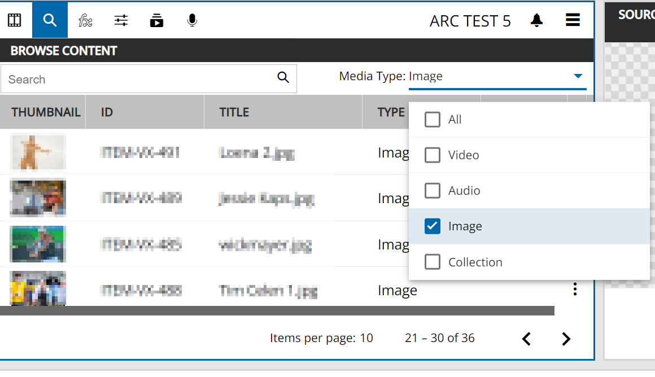The image size is (655, 377).
Task: Open options menu for the last image row
Action: pos(575,290)
